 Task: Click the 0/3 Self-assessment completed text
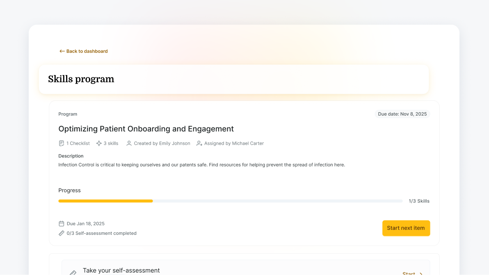[101, 233]
